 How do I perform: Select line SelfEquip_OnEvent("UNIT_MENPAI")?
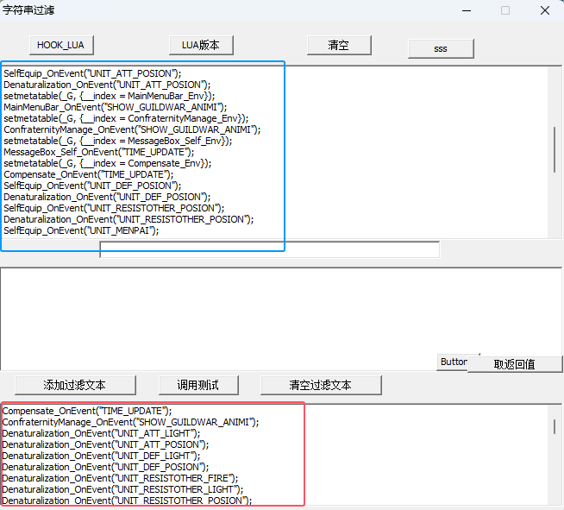[81, 230]
